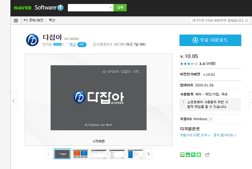Select the third screenshot thumbnail

[x=99, y=154]
